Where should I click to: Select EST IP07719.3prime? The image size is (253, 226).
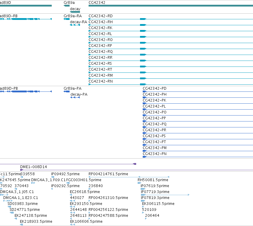pos(155,192)
